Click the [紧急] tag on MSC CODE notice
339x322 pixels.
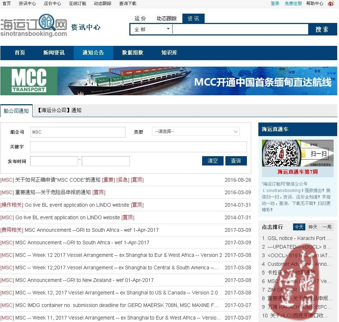123,180
